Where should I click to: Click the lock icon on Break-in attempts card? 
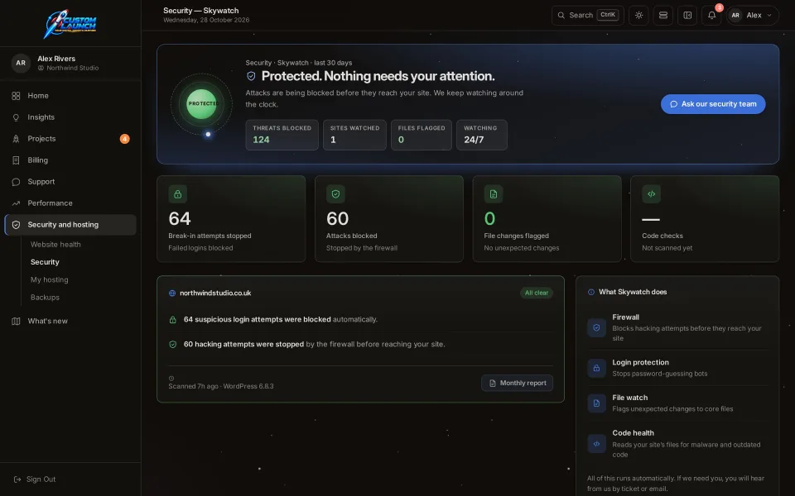(x=177, y=193)
